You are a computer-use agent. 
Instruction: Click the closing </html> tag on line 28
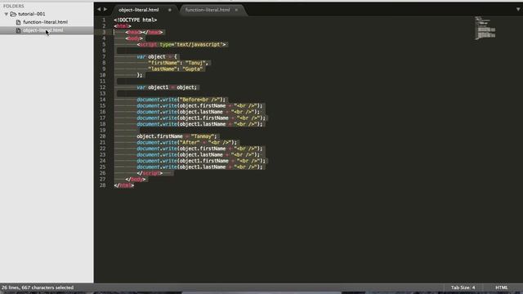tap(123, 185)
